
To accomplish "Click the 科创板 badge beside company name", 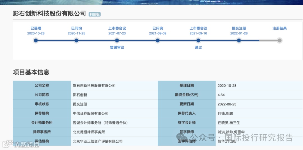I will tap(95, 14).
